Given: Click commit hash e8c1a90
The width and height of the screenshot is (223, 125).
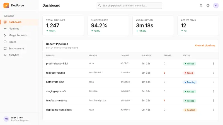Looking at the screenshot, I should coord(125,101).
